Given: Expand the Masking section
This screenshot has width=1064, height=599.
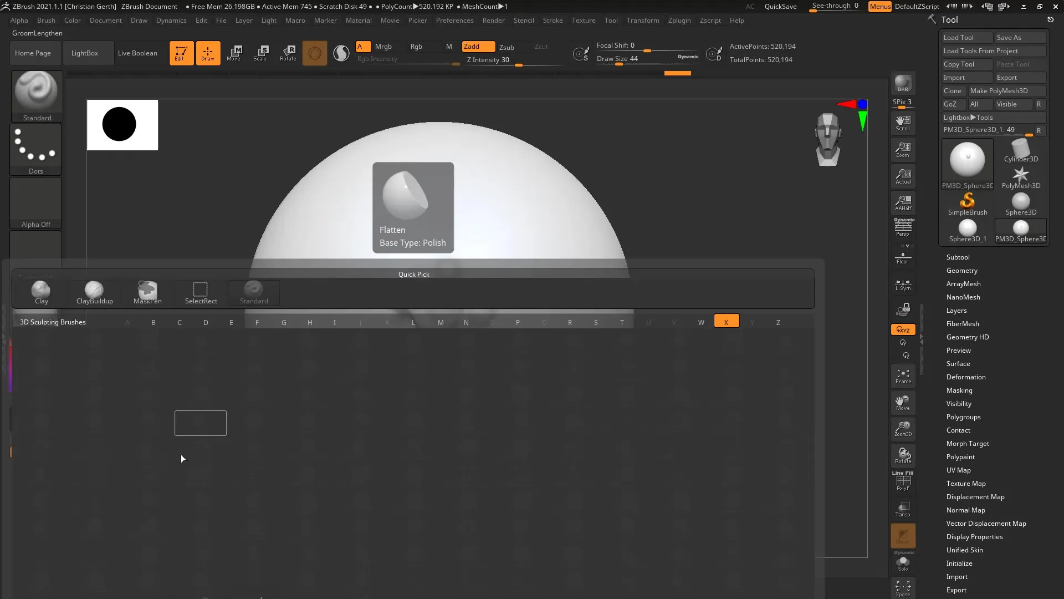Looking at the screenshot, I should tap(959, 390).
